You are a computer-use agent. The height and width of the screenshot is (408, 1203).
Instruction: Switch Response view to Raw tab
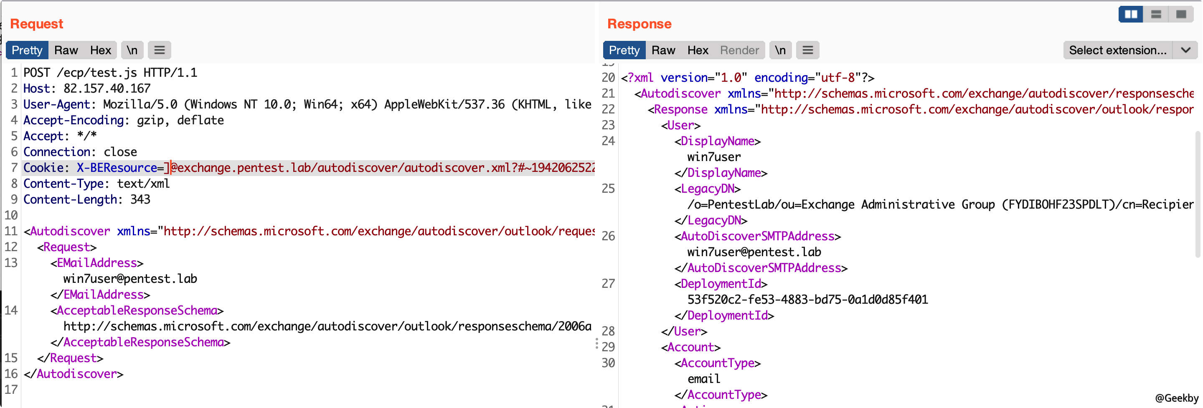click(663, 50)
